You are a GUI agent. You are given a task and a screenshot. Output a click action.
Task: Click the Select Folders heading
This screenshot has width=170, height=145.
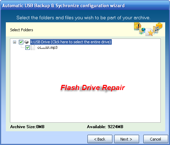(22, 30)
